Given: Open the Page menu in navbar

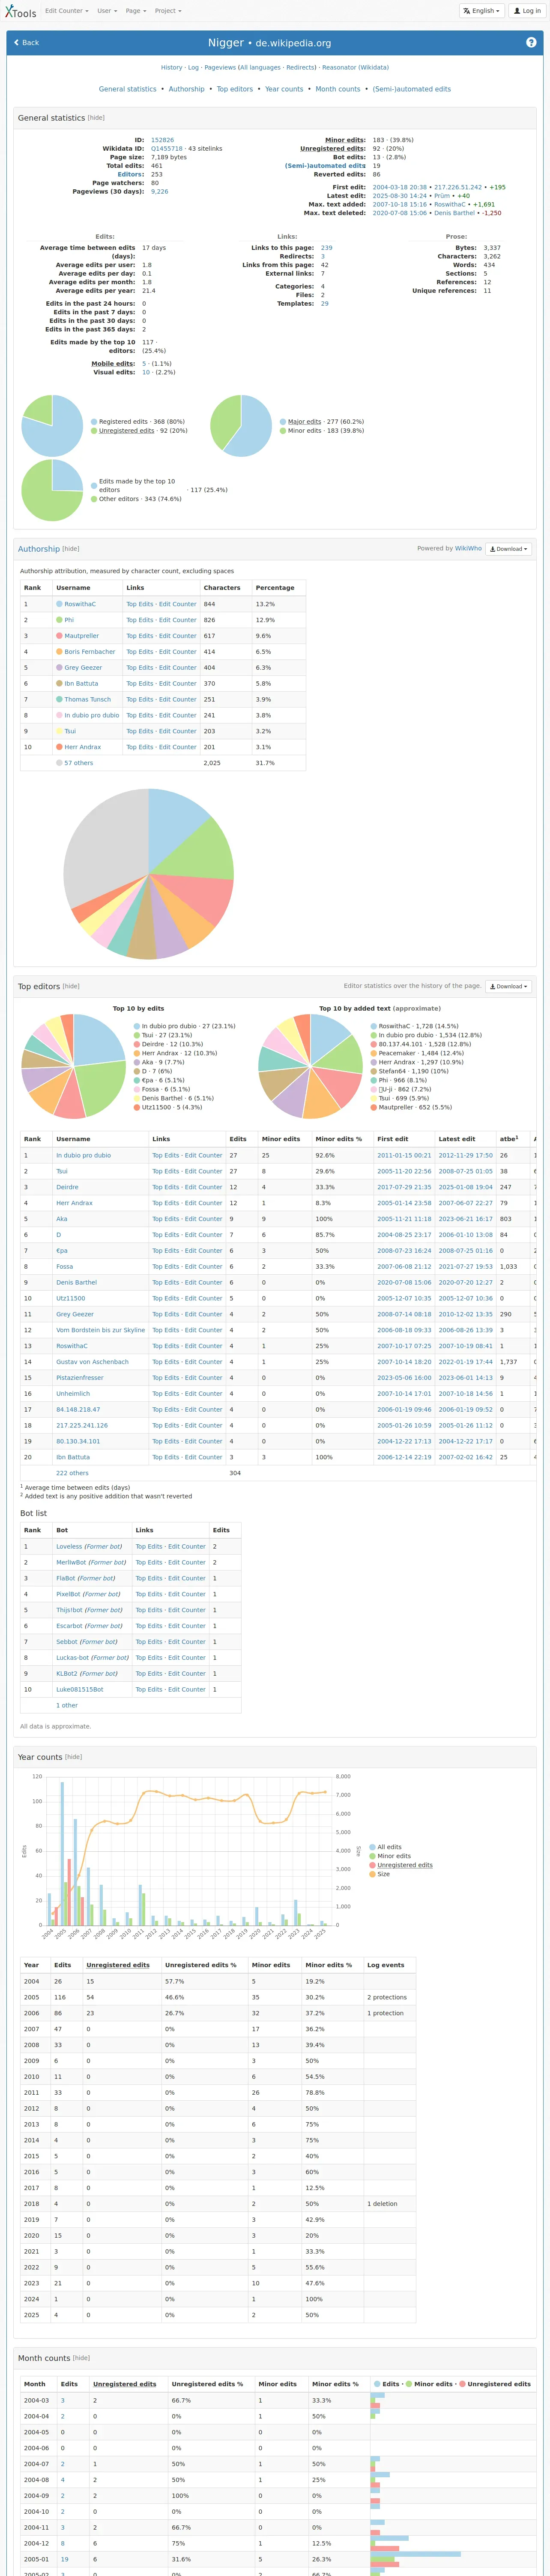Looking at the screenshot, I should [135, 11].
